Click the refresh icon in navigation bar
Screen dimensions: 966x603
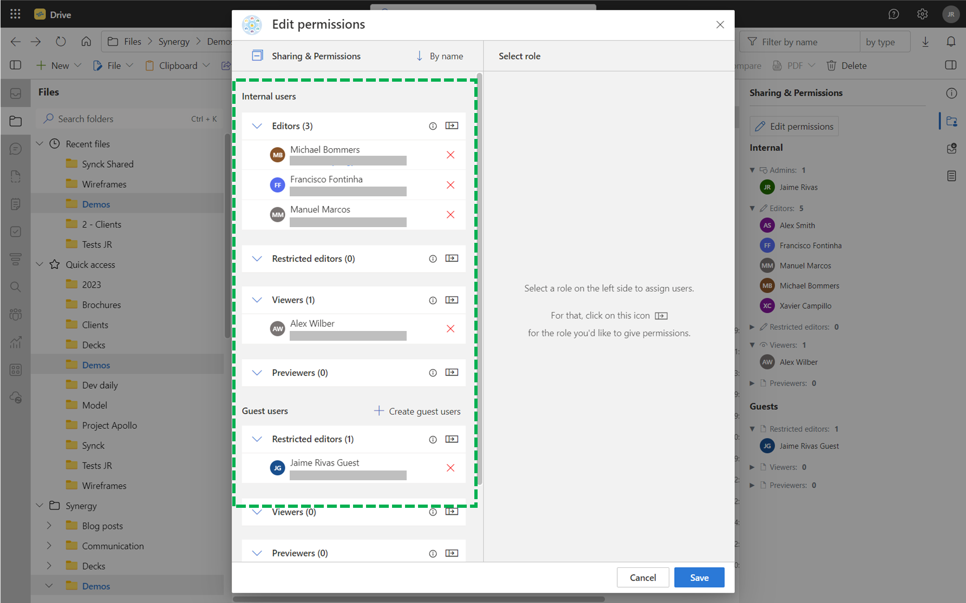(61, 42)
